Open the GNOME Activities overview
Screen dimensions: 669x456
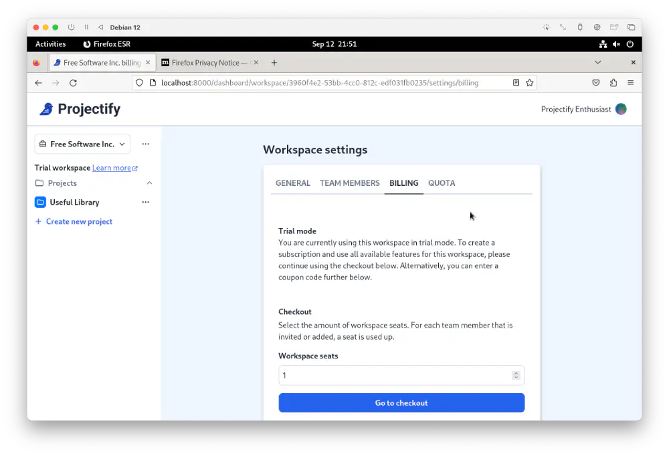[x=50, y=44]
